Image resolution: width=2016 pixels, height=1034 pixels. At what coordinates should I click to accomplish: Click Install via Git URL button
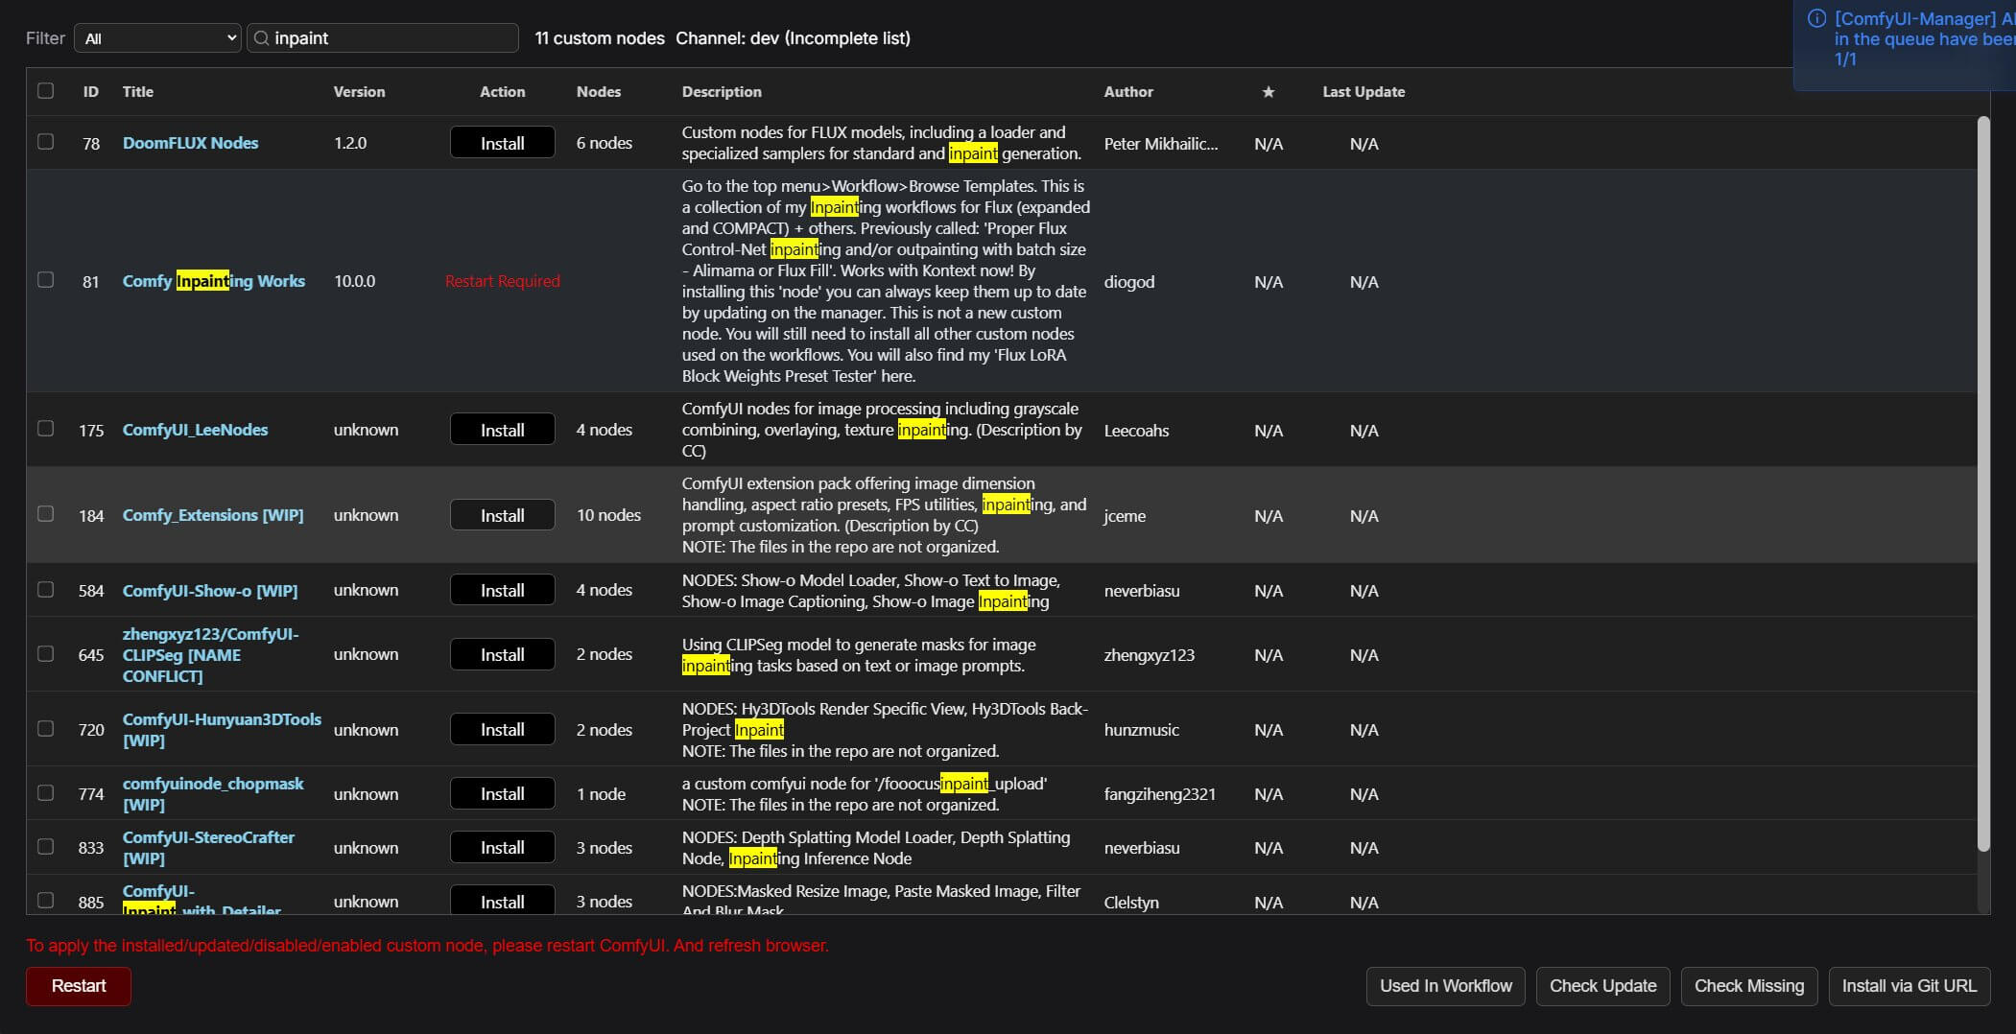(1909, 986)
